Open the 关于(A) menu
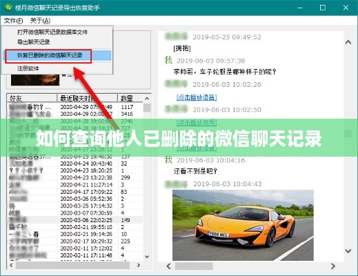The width and height of the screenshot is (358, 276). [x=40, y=21]
